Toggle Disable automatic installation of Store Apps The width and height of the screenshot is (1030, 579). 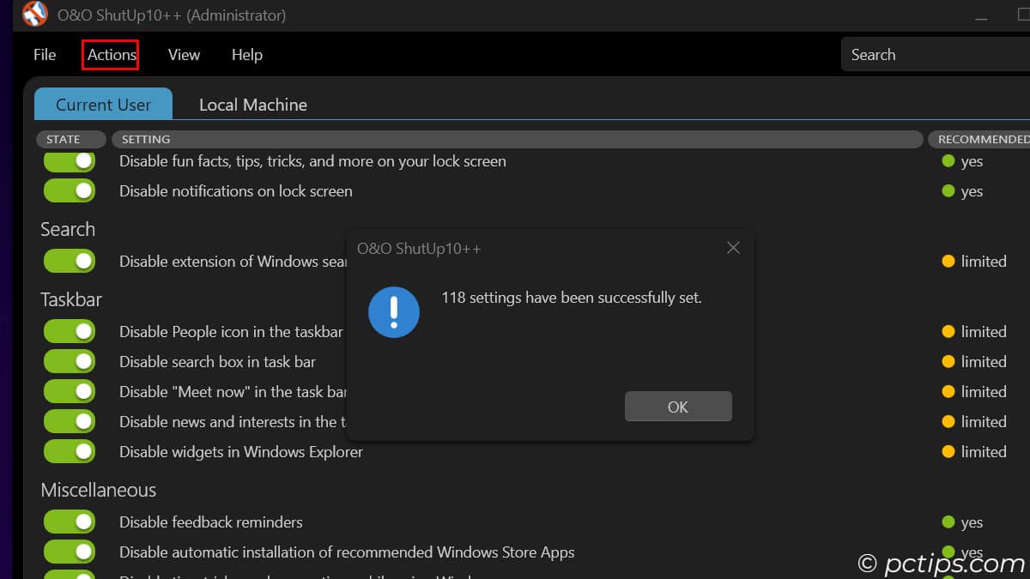tap(70, 552)
